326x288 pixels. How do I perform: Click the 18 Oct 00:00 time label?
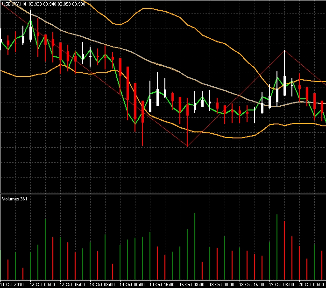[222, 284]
